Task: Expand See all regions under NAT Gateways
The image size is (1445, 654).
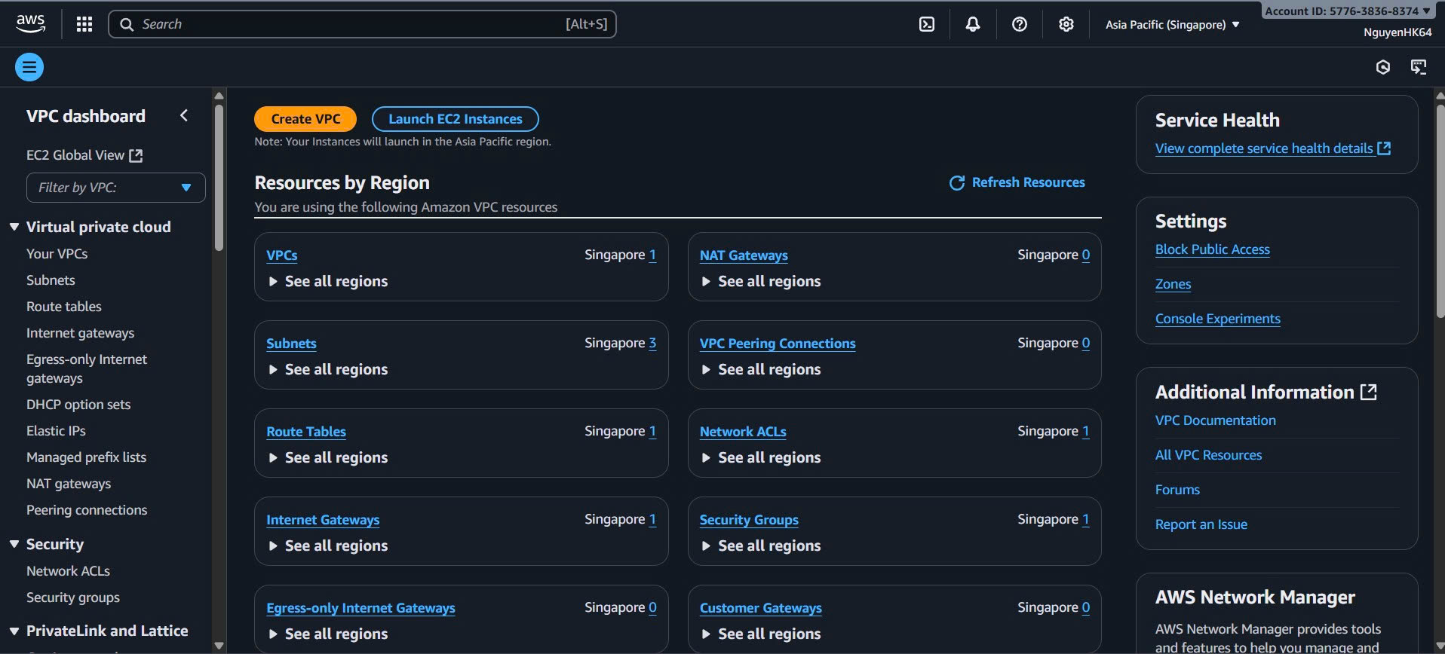Action: [761, 281]
